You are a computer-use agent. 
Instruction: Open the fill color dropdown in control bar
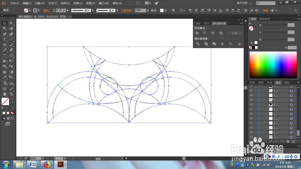click(x=30, y=11)
